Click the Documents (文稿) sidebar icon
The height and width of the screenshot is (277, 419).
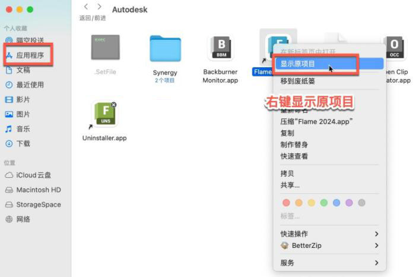pos(9,70)
